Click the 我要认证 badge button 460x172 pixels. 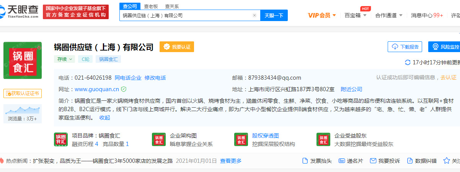point(177,47)
